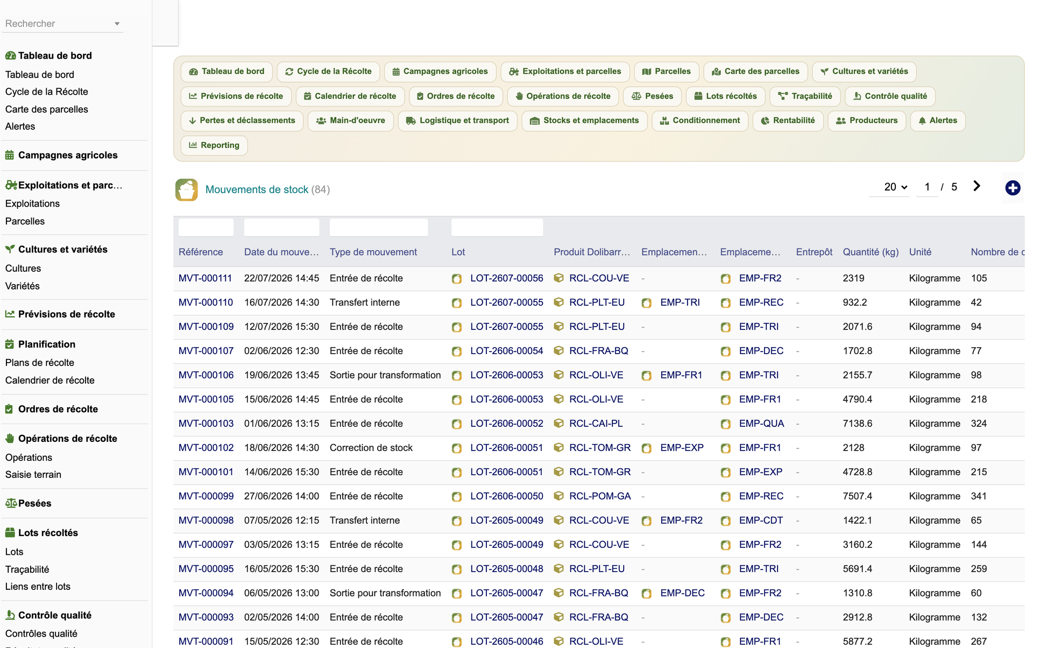Open lot LOT-2607-00055 in row MVT-000110
Screen dimensions: 1047x648
point(507,302)
